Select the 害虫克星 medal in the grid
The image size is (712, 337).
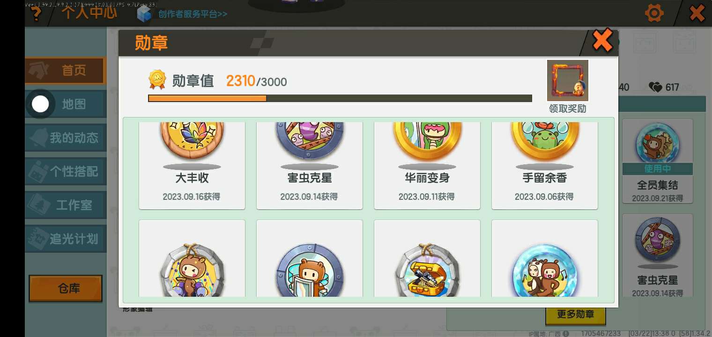[x=310, y=165]
